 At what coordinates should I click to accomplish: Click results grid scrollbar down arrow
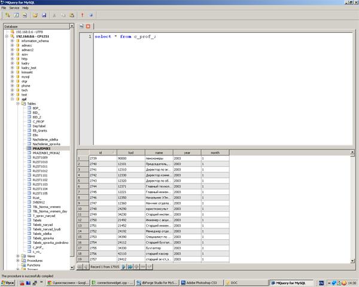(352, 261)
